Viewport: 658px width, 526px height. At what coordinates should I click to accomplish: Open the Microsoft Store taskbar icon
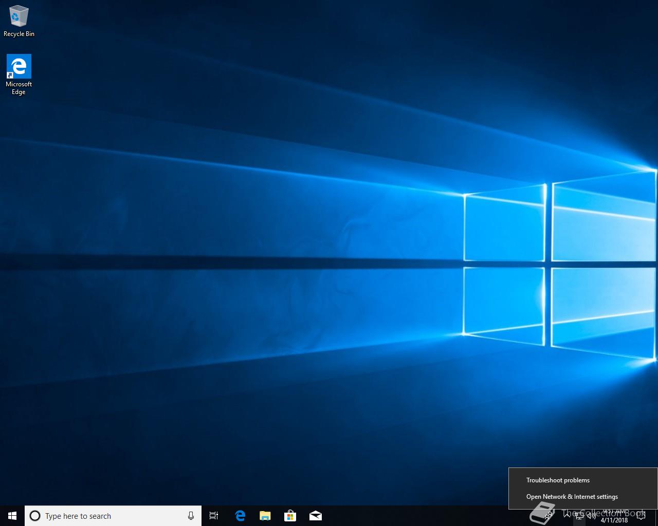click(x=290, y=516)
